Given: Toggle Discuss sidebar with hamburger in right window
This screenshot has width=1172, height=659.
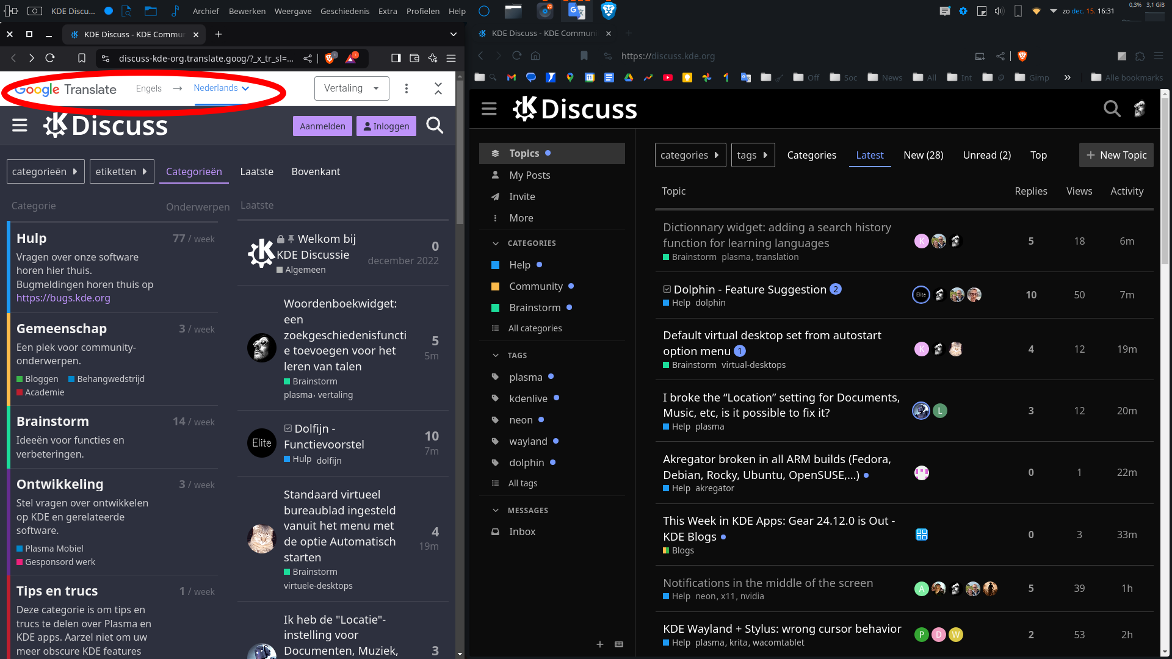Looking at the screenshot, I should tap(489, 109).
